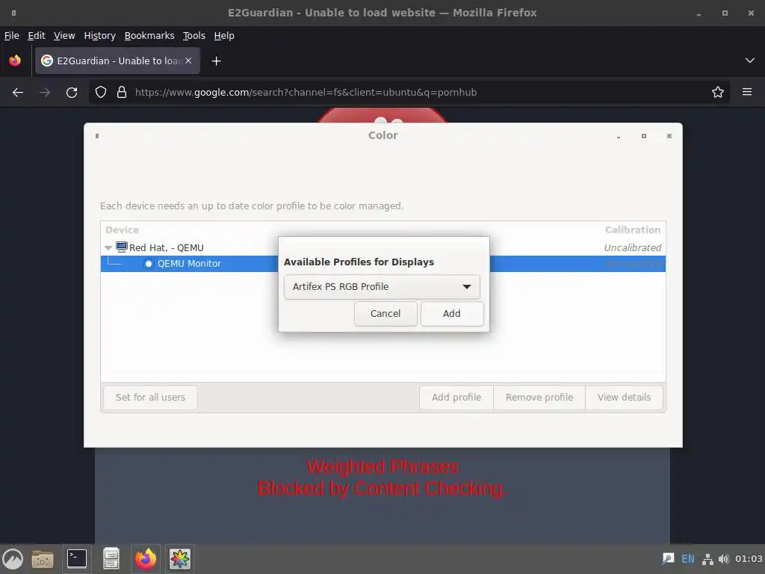Viewport: 765px width, 574px height.
Task: Maximize the Color window
Action: 644,136
